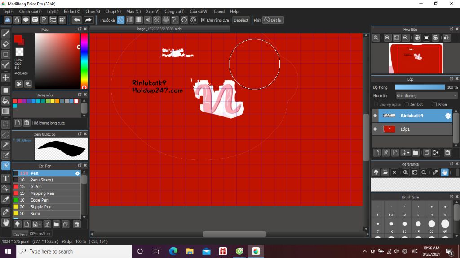Click the Độ trong opacity slider
This screenshot has height=258, width=460.
pyautogui.click(x=420, y=87)
